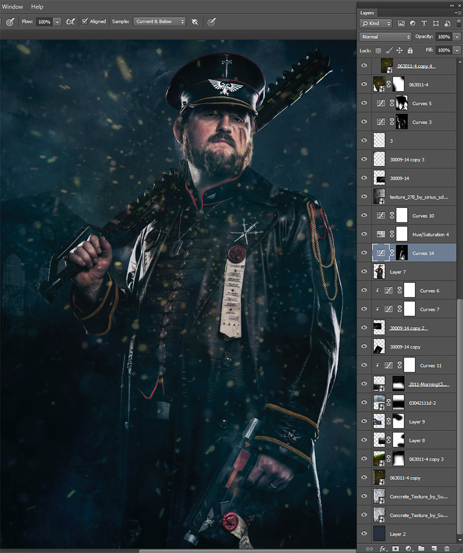This screenshot has height=553, width=463.
Task: Click the tablet pressure icon after Sample
Action: (x=211, y=22)
